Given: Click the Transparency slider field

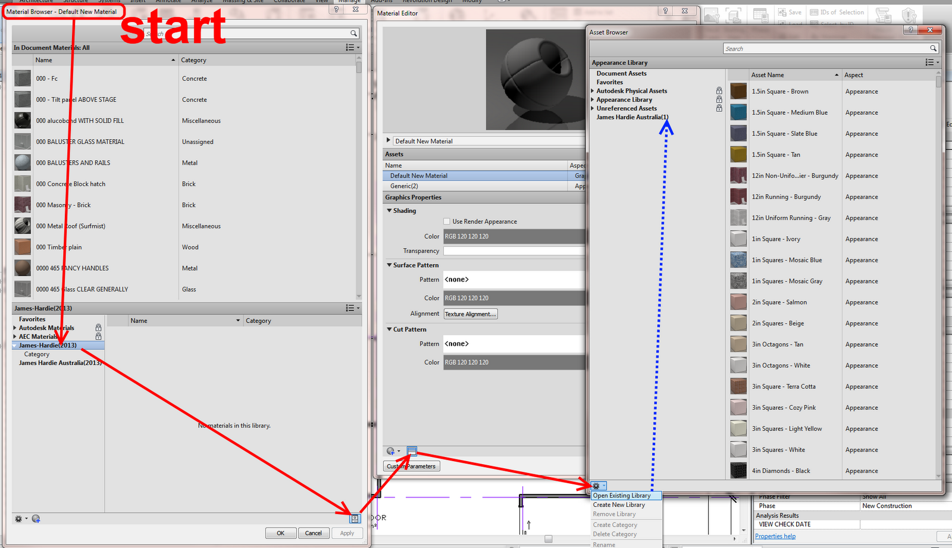Looking at the screenshot, I should tap(515, 251).
